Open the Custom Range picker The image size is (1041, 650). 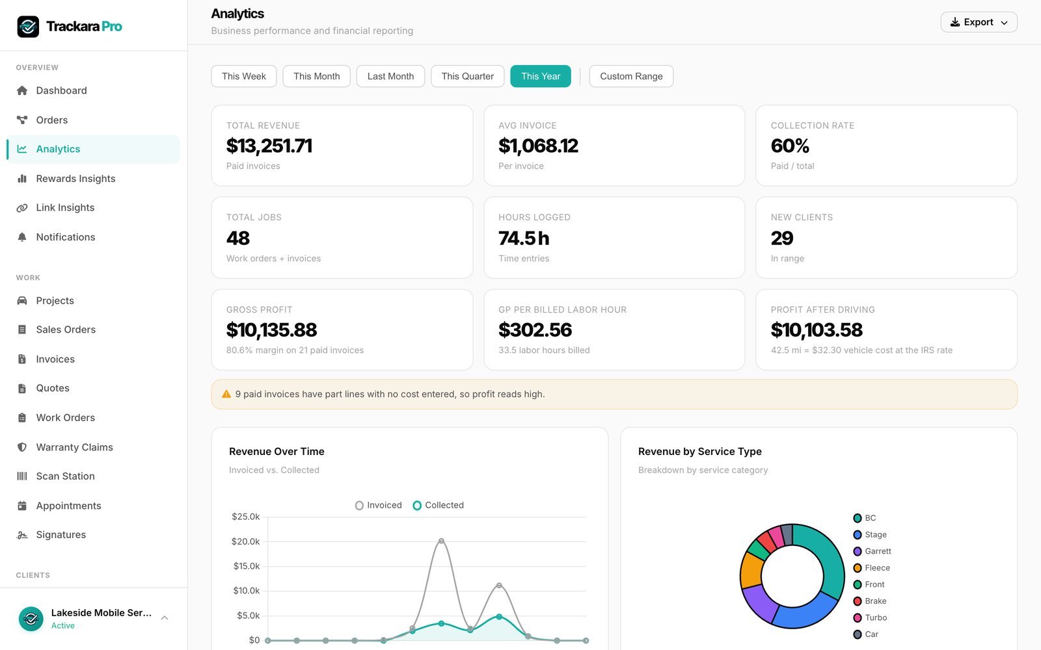[631, 76]
